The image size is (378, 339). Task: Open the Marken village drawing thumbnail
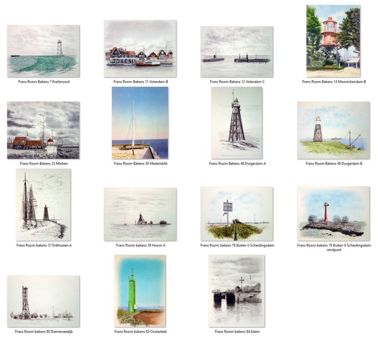point(43,130)
